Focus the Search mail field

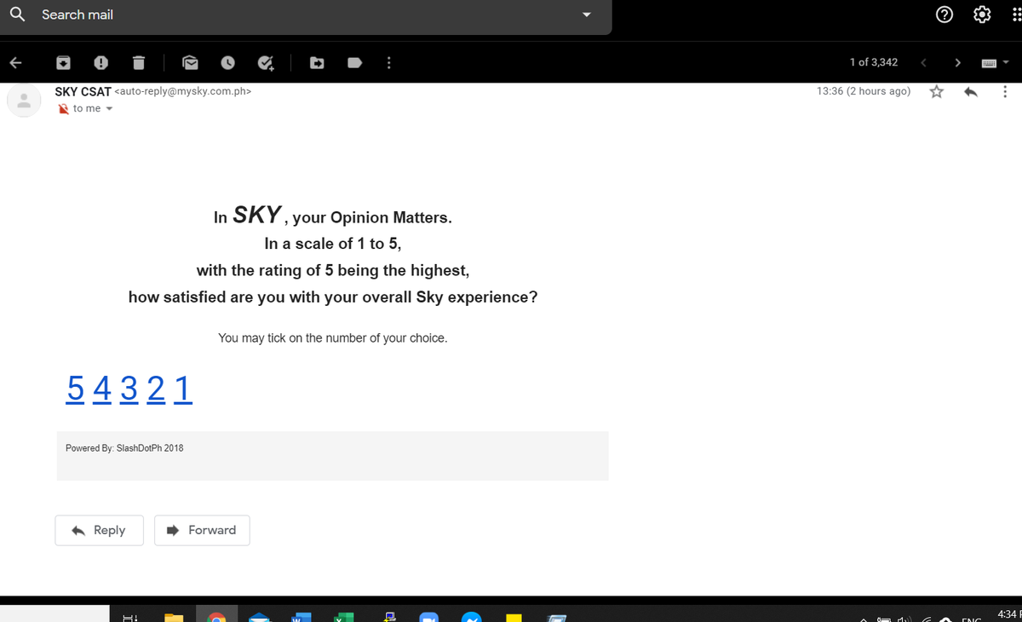(x=307, y=14)
